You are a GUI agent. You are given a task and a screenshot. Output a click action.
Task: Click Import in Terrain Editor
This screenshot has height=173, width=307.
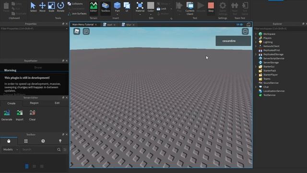[x=19, y=115]
